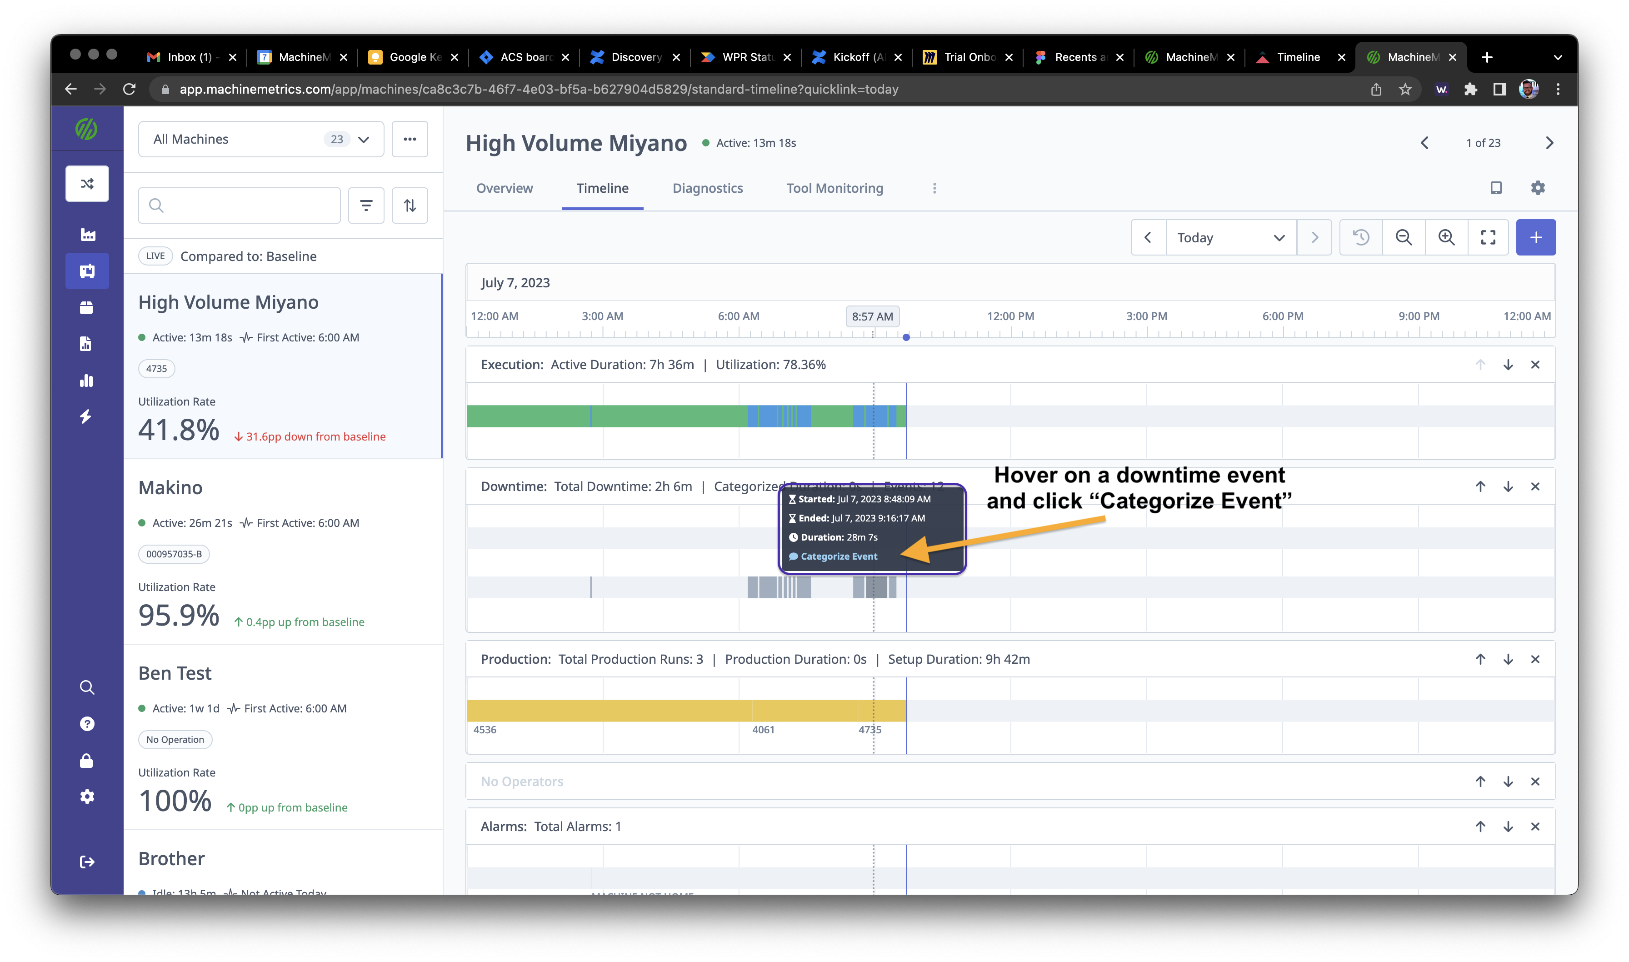This screenshot has height=962, width=1629.
Task: Zoom in on the timeline
Action: pos(1446,237)
